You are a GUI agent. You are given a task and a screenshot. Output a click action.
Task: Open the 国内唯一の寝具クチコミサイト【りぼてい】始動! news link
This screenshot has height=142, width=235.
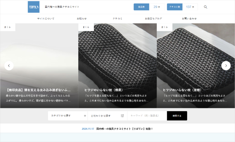coord(125,129)
